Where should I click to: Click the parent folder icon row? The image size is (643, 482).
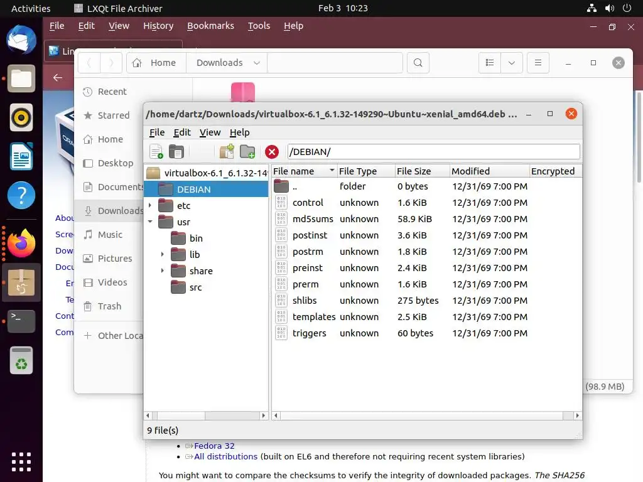tap(400, 186)
